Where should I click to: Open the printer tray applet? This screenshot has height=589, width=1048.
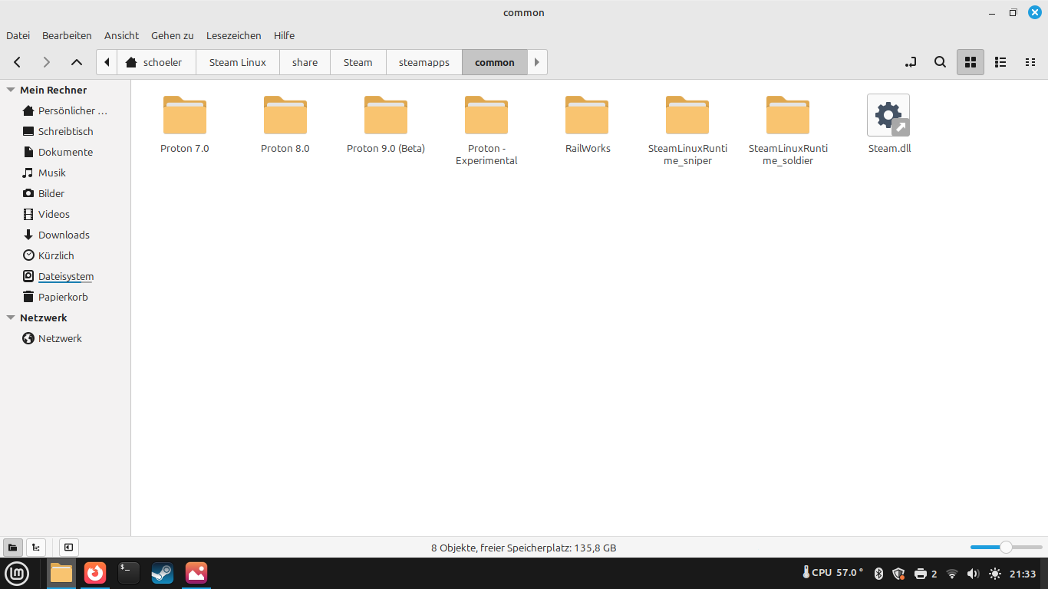click(x=926, y=574)
